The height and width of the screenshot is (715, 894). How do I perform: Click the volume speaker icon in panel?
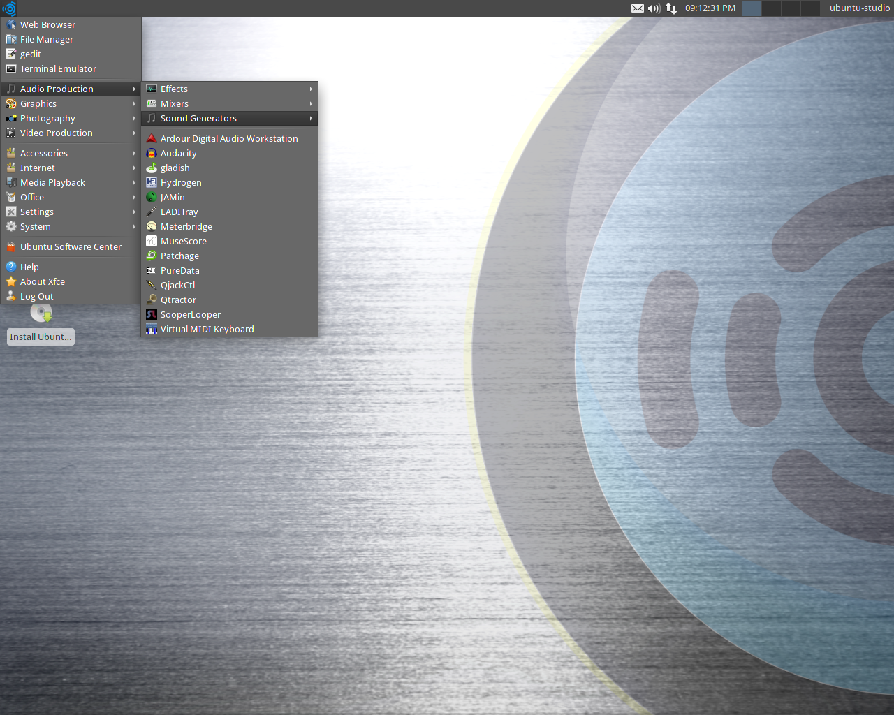coord(654,8)
